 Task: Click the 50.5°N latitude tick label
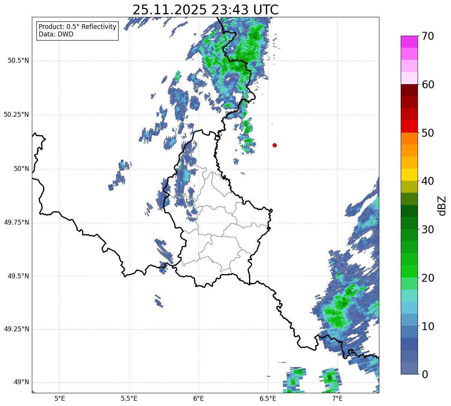coord(18,60)
